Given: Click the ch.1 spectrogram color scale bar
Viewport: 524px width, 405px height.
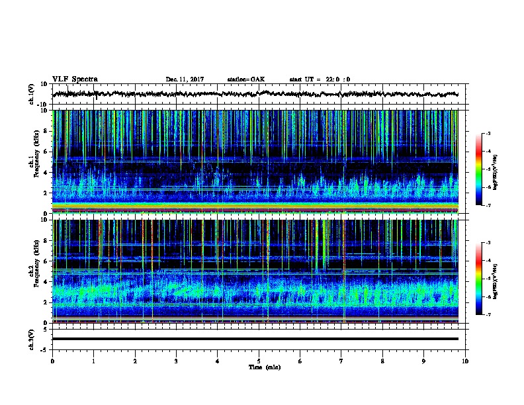Looking at the screenshot, I should point(479,169).
